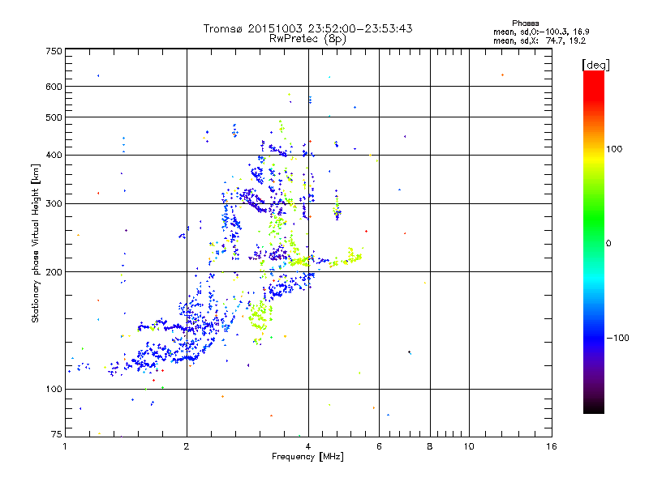Click the plot title 'Tromsø 20151003 23:52:00-23:53:43'
The width and height of the screenshot is (649, 486).
pyautogui.click(x=307, y=28)
